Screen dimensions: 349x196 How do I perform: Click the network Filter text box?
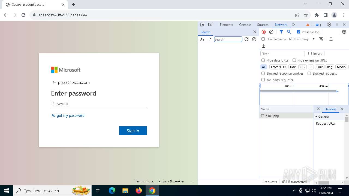coord(282,54)
